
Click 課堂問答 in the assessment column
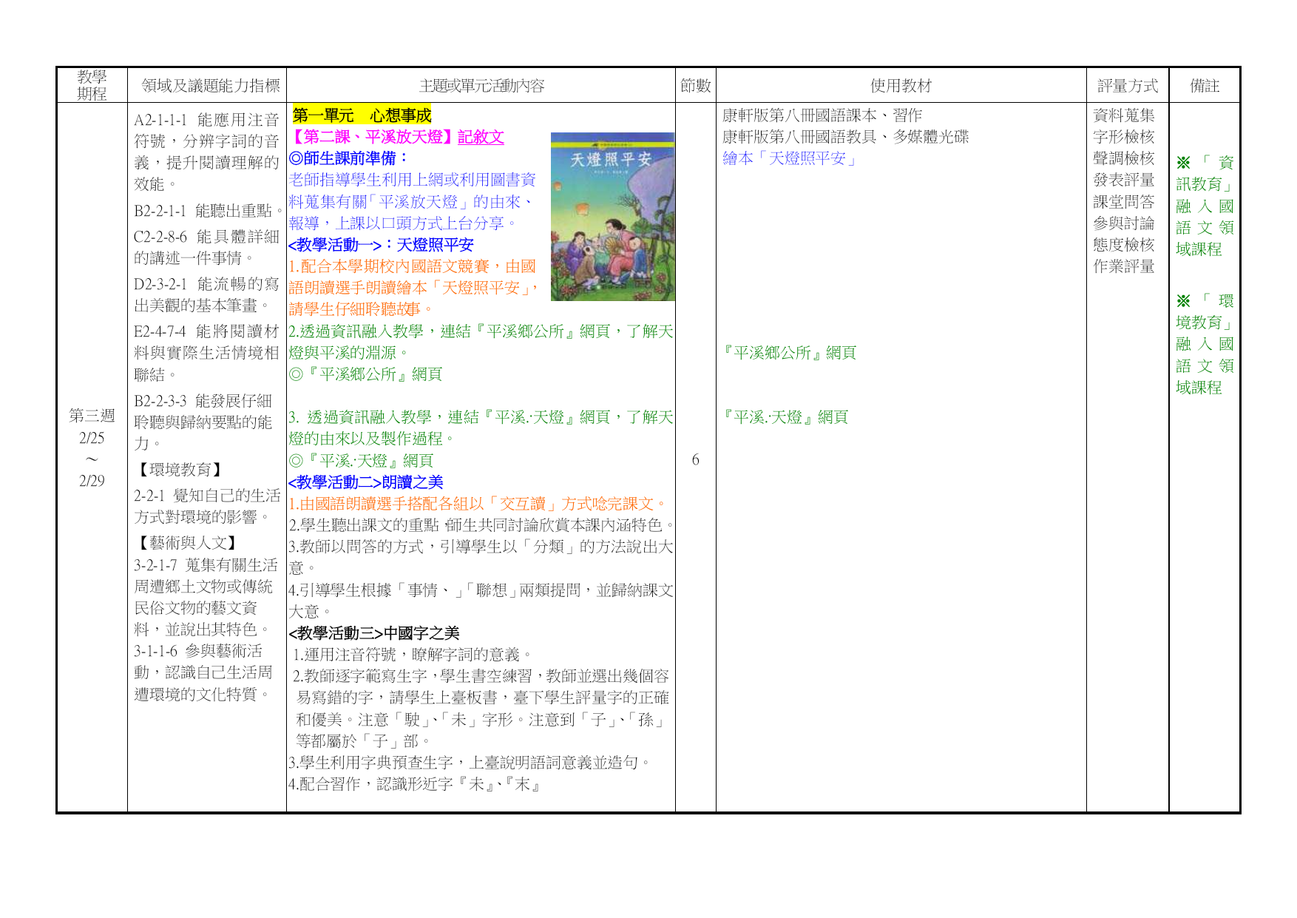pyautogui.click(x=1124, y=202)
